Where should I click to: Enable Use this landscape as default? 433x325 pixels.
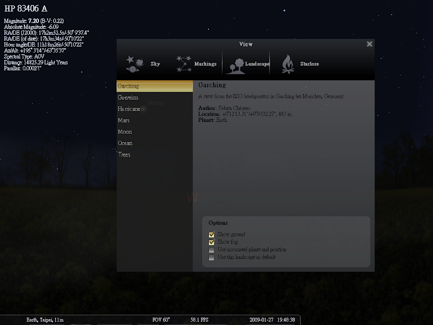tap(212, 258)
